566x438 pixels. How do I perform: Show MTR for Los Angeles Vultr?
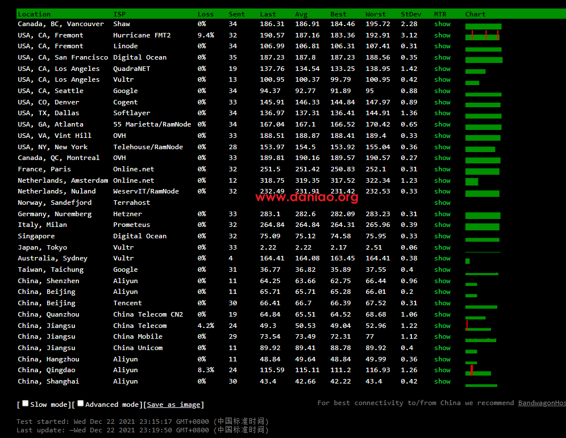(x=442, y=79)
